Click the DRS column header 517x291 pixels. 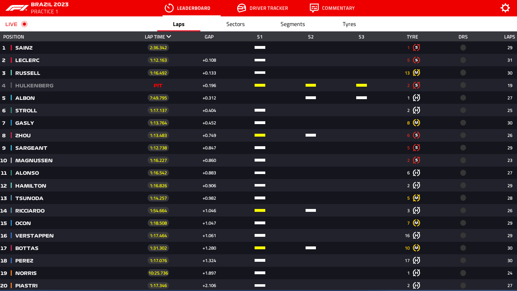click(x=463, y=37)
